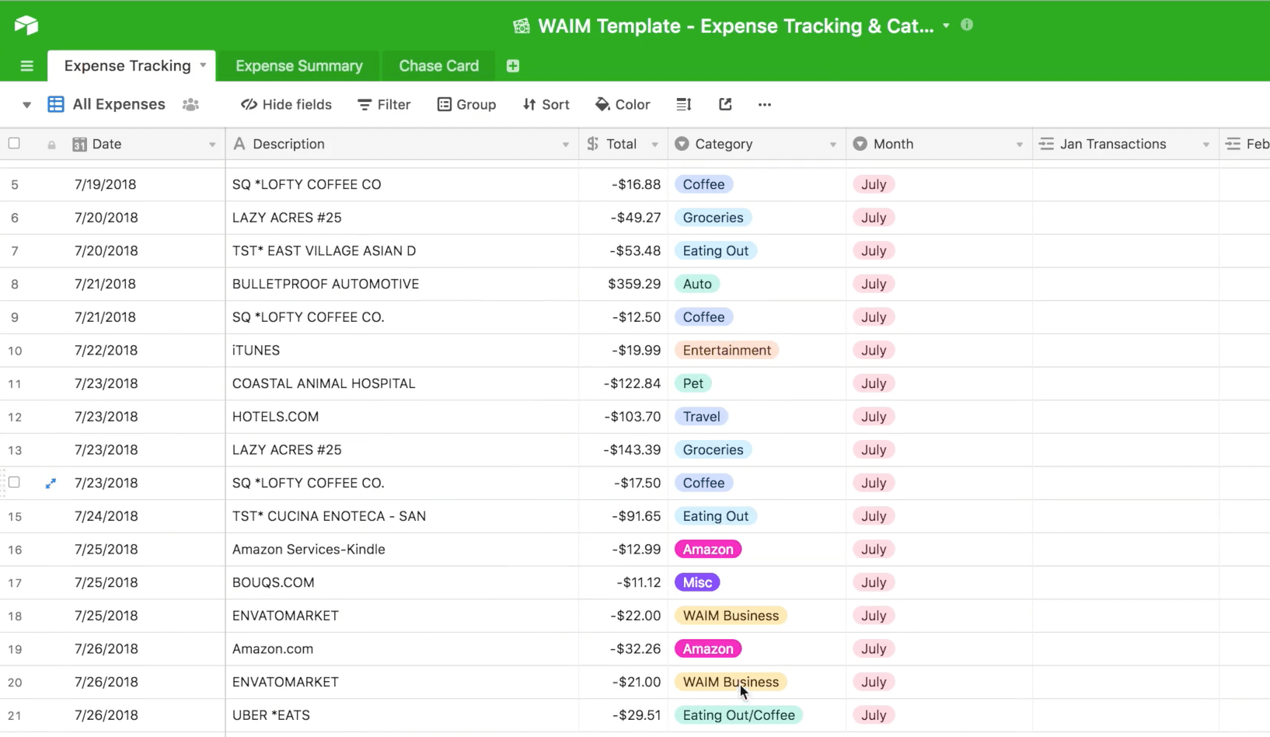Expand the views sidebar toggle arrow

[x=26, y=104]
